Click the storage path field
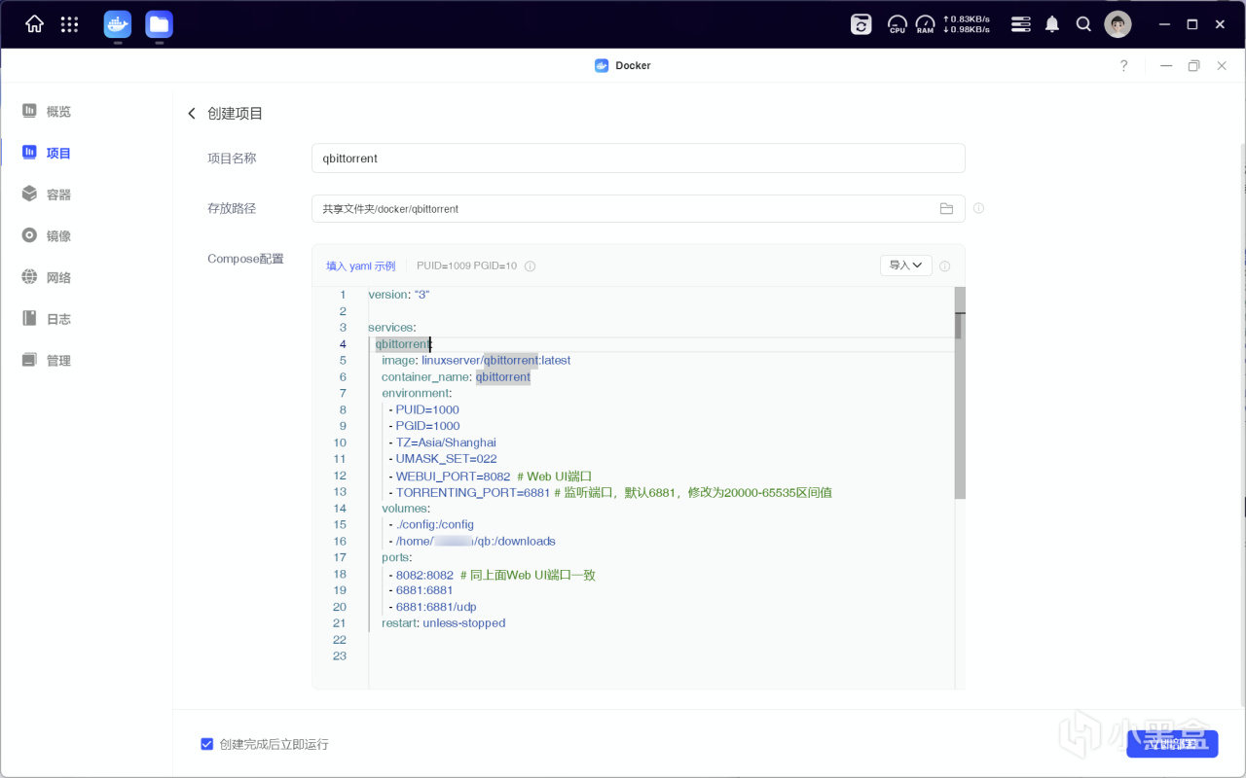 coord(639,208)
